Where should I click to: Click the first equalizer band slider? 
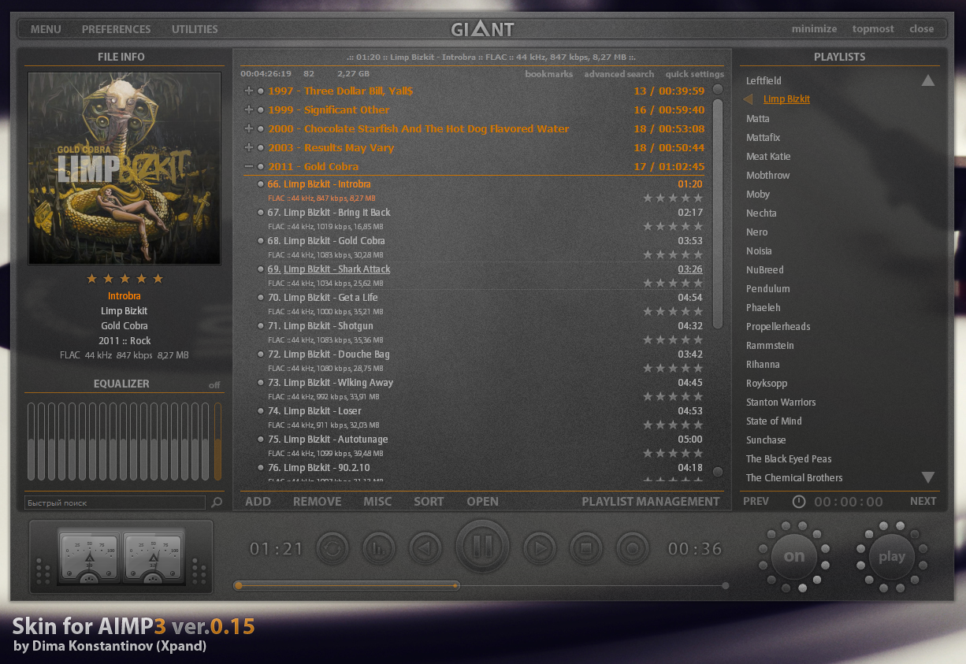tap(32, 441)
